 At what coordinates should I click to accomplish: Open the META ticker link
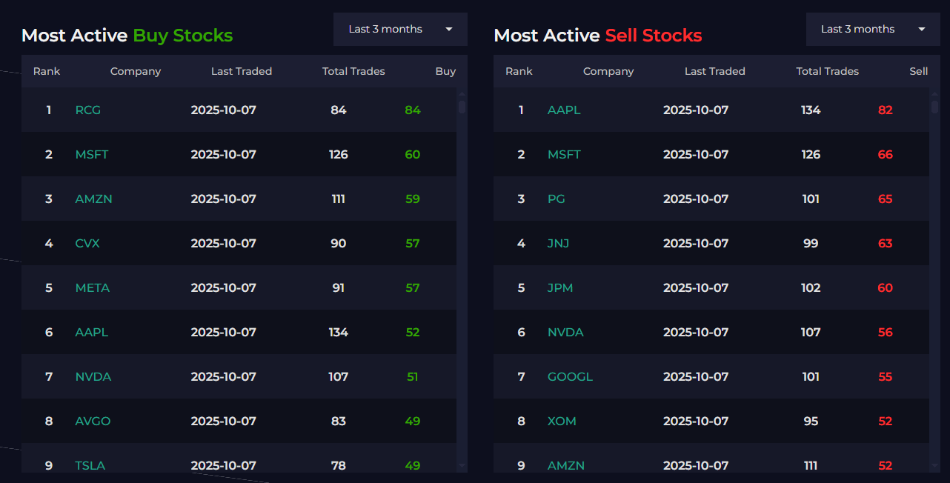(93, 288)
